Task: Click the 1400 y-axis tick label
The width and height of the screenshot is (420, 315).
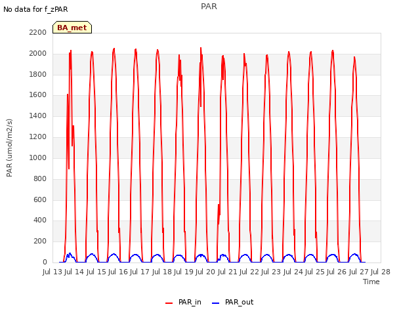Action: pyautogui.click(x=38, y=115)
